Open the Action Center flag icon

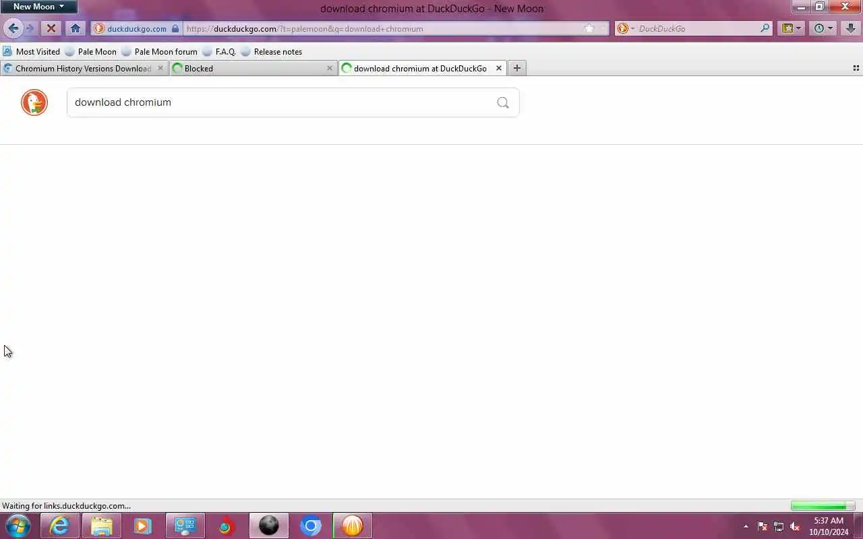763,526
